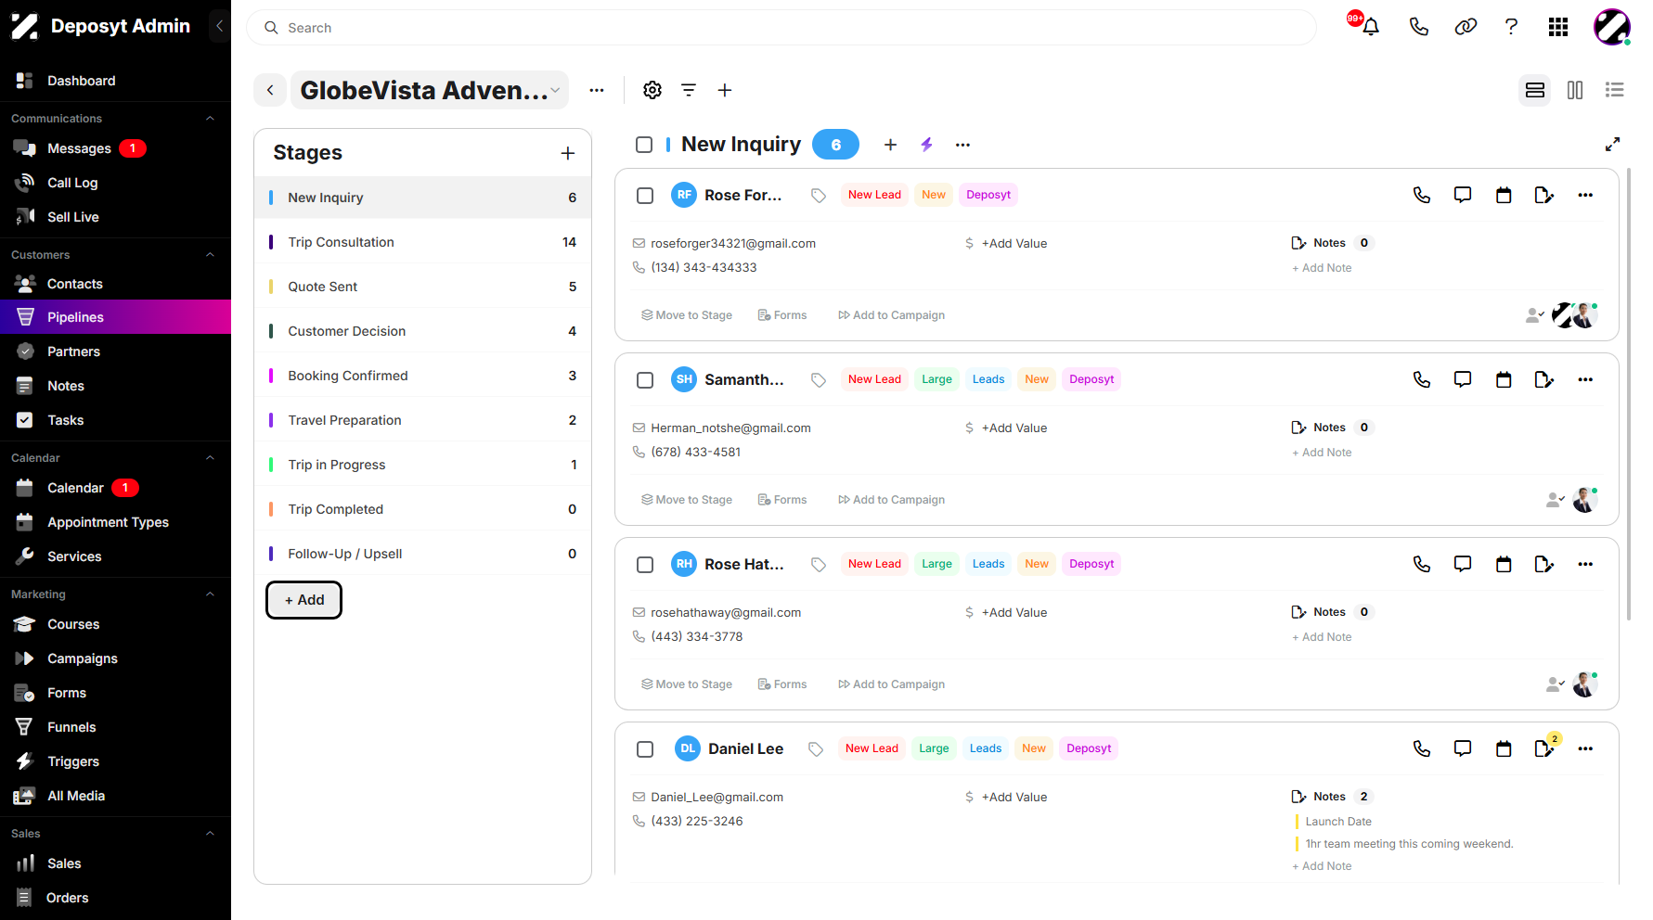1653x920 pixels.
Task: Click Add to Campaign on Rose Hat... card
Action: (x=891, y=684)
